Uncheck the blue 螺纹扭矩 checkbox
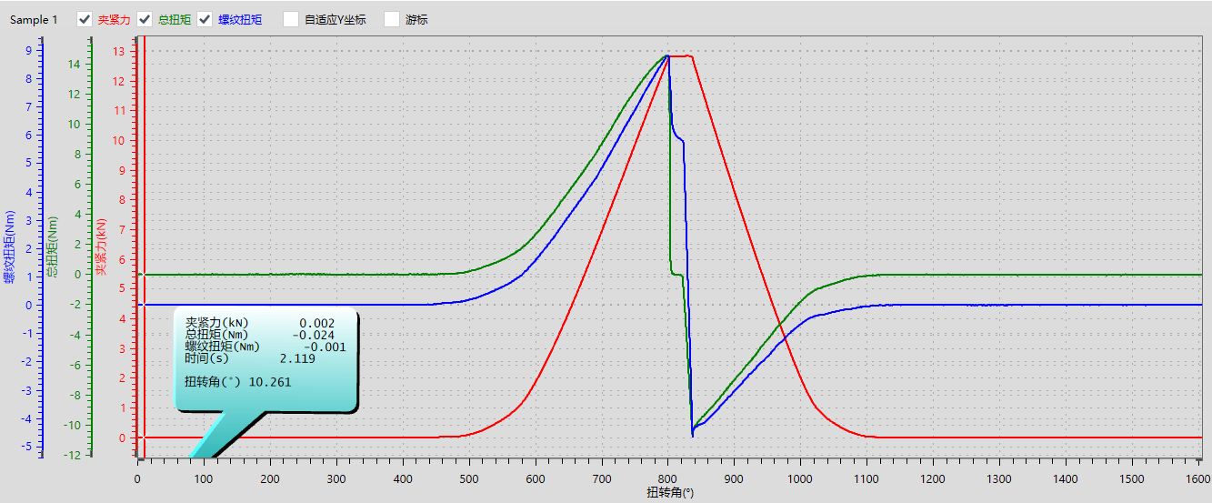The height and width of the screenshot is (503, 1212). pyautogui.click(x=205, y=19)
